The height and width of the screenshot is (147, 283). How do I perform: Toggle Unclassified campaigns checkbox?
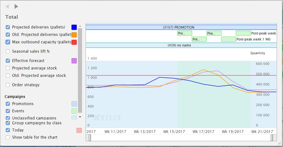[8, 118]
